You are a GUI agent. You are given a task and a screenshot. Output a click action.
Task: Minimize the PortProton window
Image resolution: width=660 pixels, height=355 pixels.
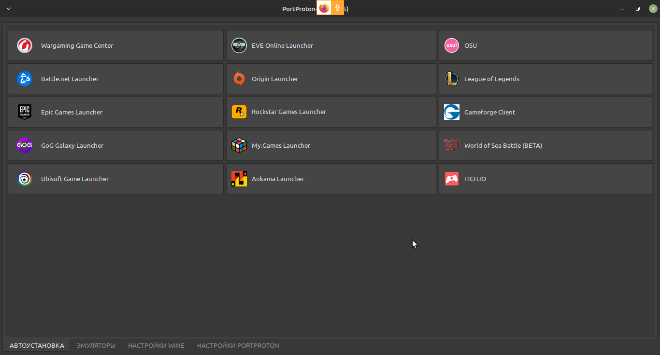[x=623, y=9]
